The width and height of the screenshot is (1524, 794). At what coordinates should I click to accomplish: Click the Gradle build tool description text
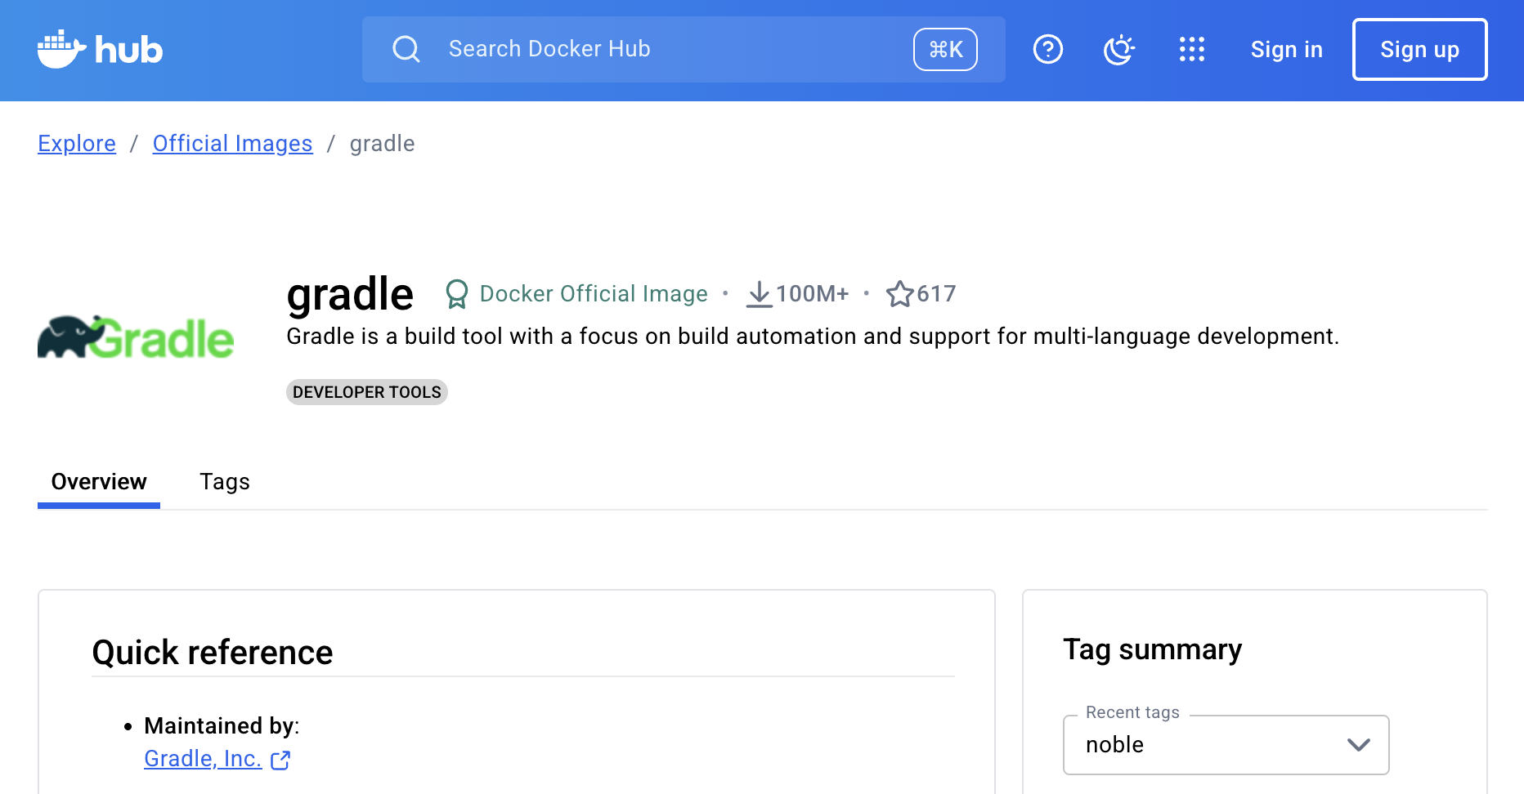(x=813, y=337)
